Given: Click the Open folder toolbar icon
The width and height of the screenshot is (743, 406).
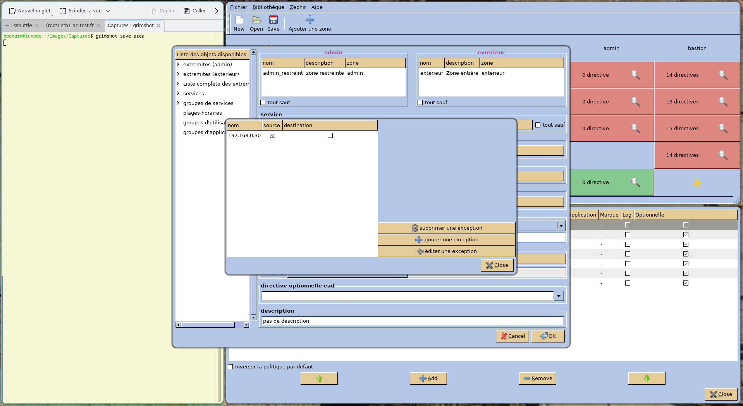Looking at the screenshot, I should click(x=256, y=20).
